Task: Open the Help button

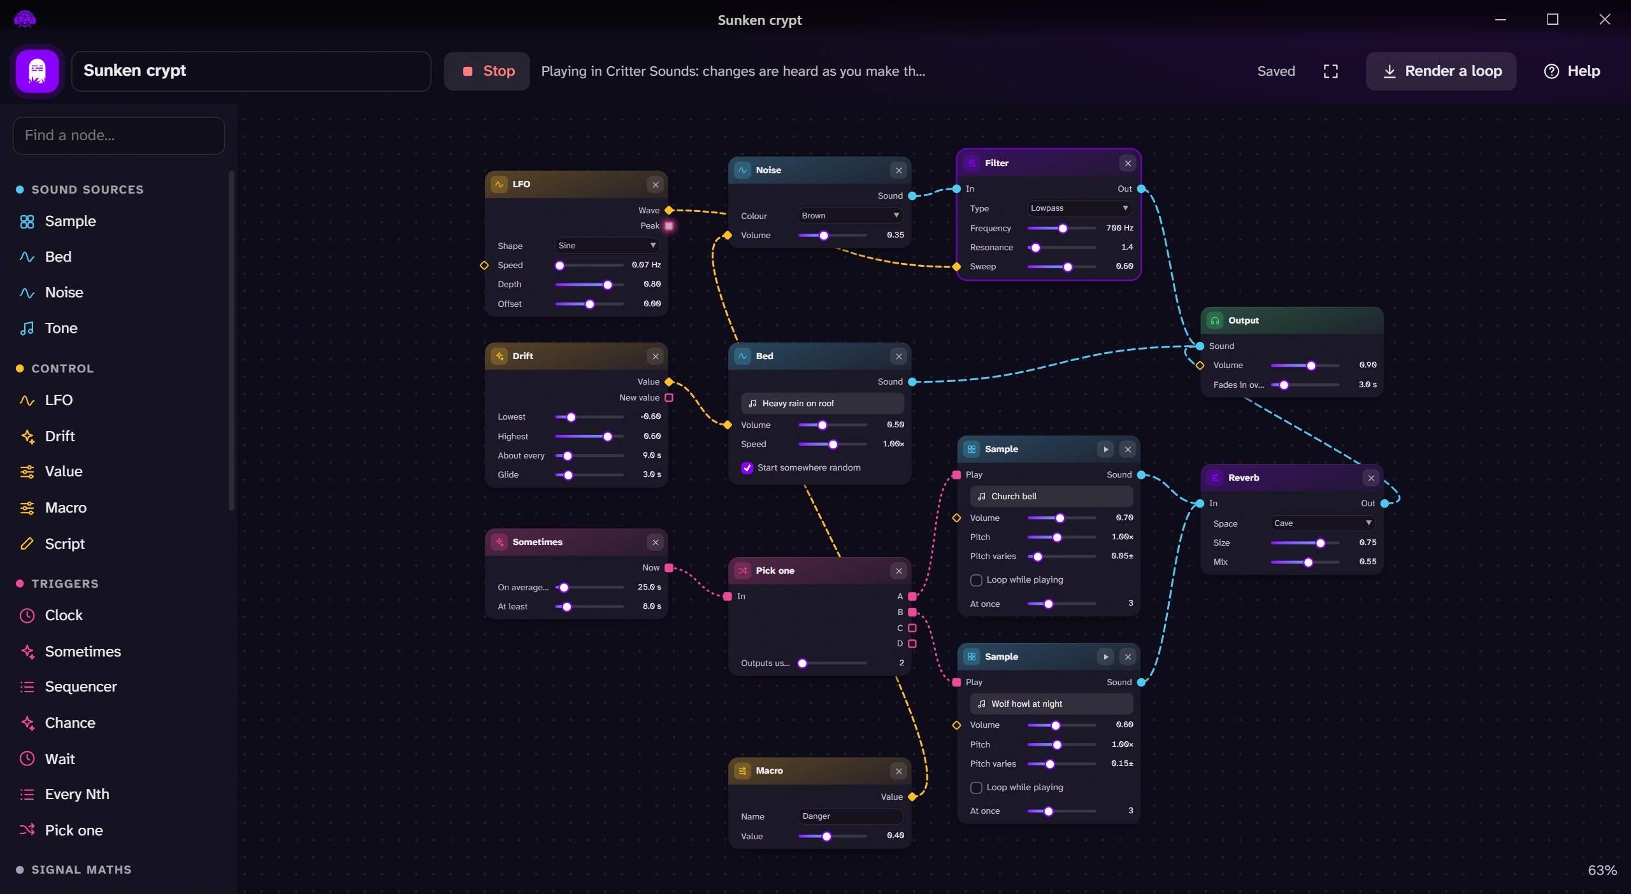Action: [x=1572, y=71]
